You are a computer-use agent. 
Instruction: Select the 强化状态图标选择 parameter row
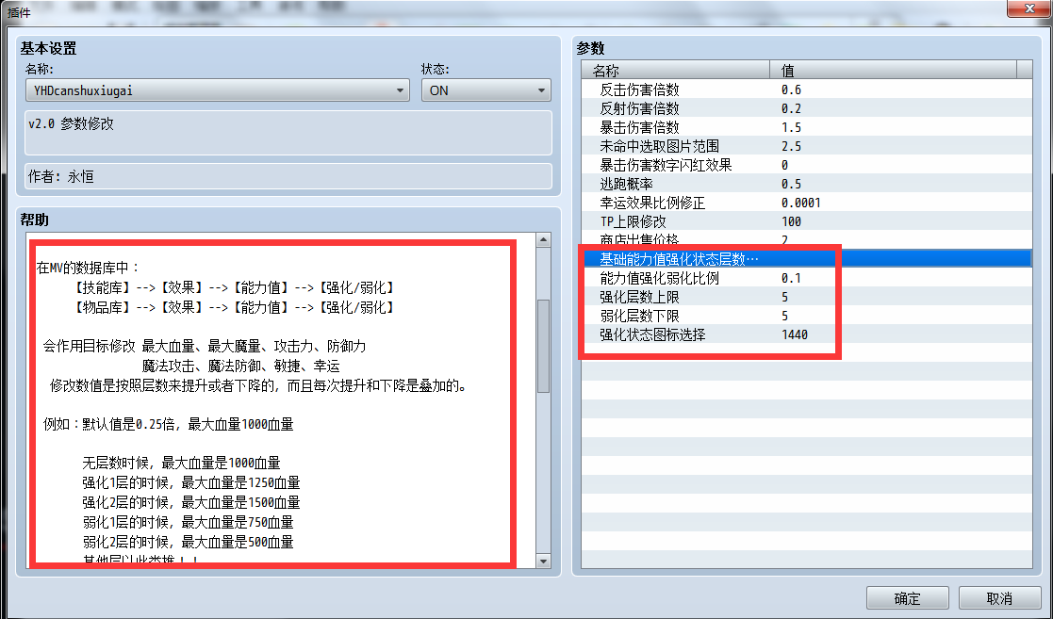pos(807,334)
